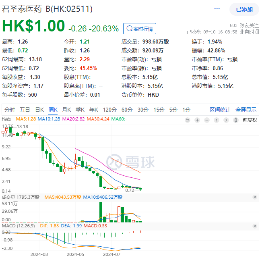This screenshot has width=260, height=260.
Task: Select the 月K monthly chart tab
Action: pos(66,110)
